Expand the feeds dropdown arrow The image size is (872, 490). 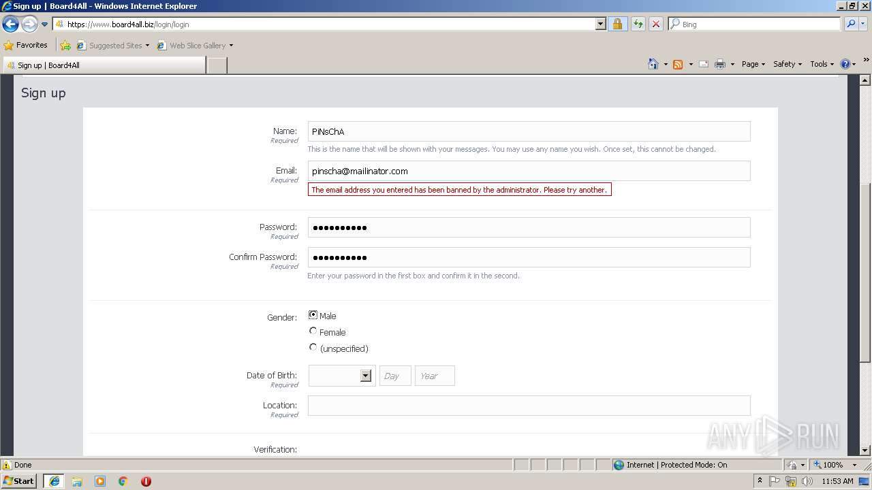[x=691, y=64]
